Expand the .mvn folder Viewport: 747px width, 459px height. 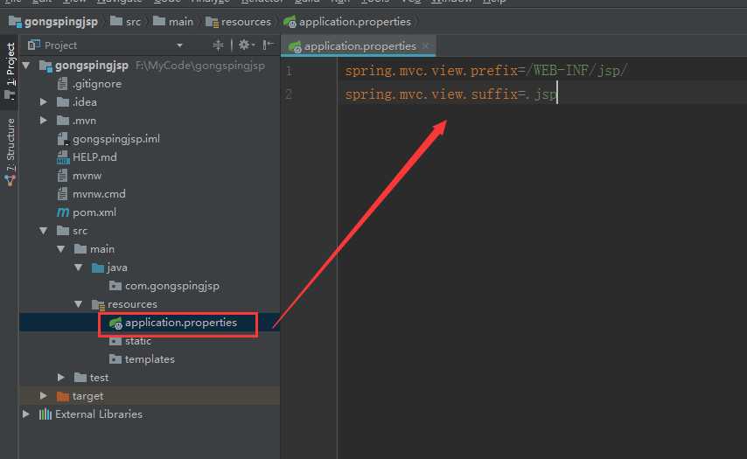click(44, 121)
